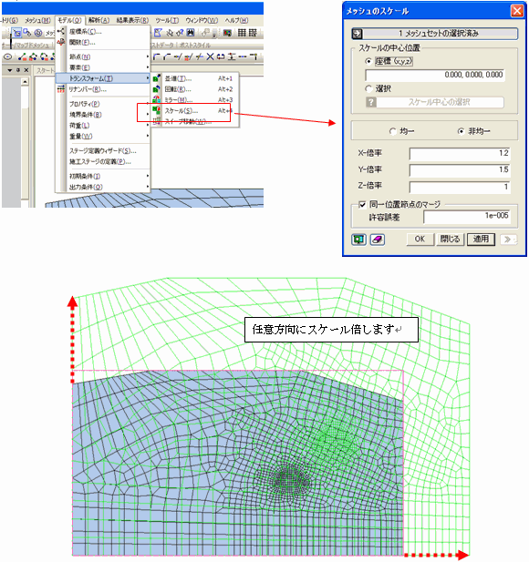Click the question-mark query toolbar icon
This screenshot has height=562, width=529.
180,33
